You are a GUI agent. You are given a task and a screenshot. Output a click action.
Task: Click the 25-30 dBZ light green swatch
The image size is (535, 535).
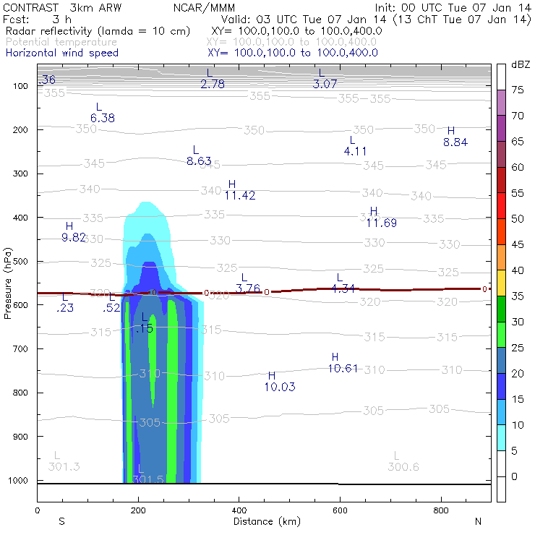coord(501,335)
